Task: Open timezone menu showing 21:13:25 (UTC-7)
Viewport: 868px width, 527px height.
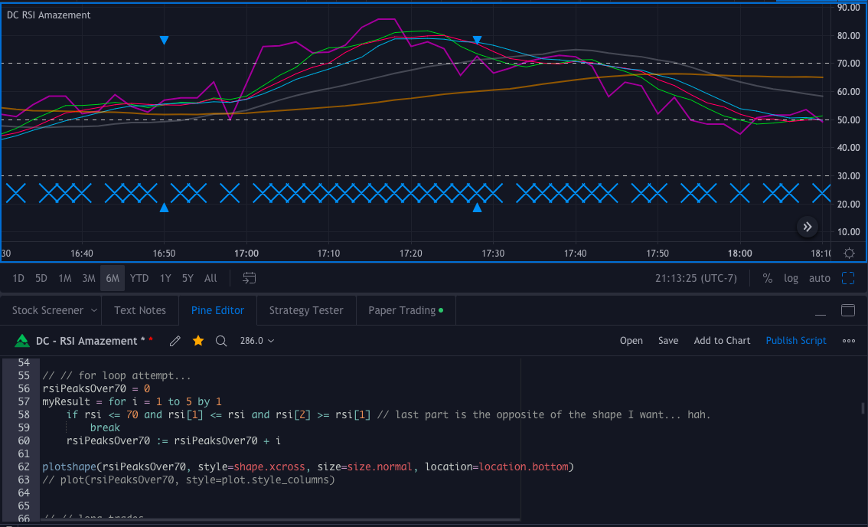Action: 696,278
